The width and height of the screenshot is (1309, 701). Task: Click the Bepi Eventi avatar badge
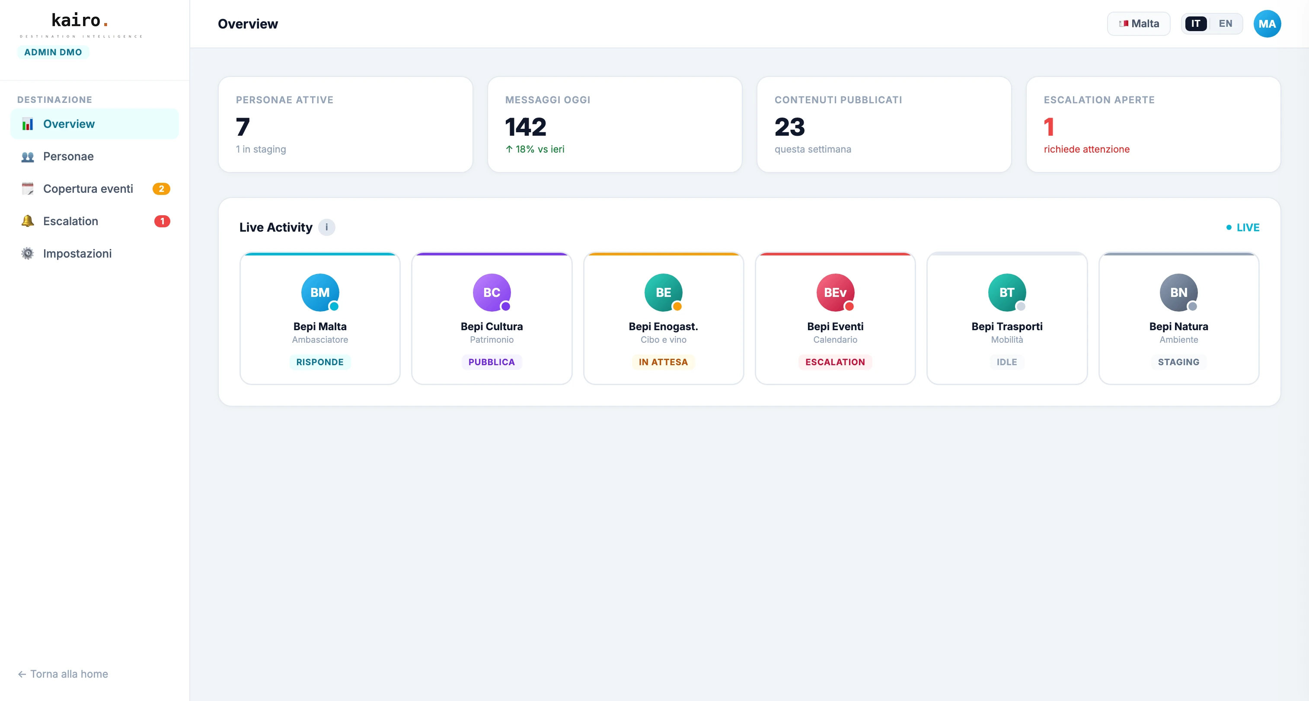click(x=835, y=293)
